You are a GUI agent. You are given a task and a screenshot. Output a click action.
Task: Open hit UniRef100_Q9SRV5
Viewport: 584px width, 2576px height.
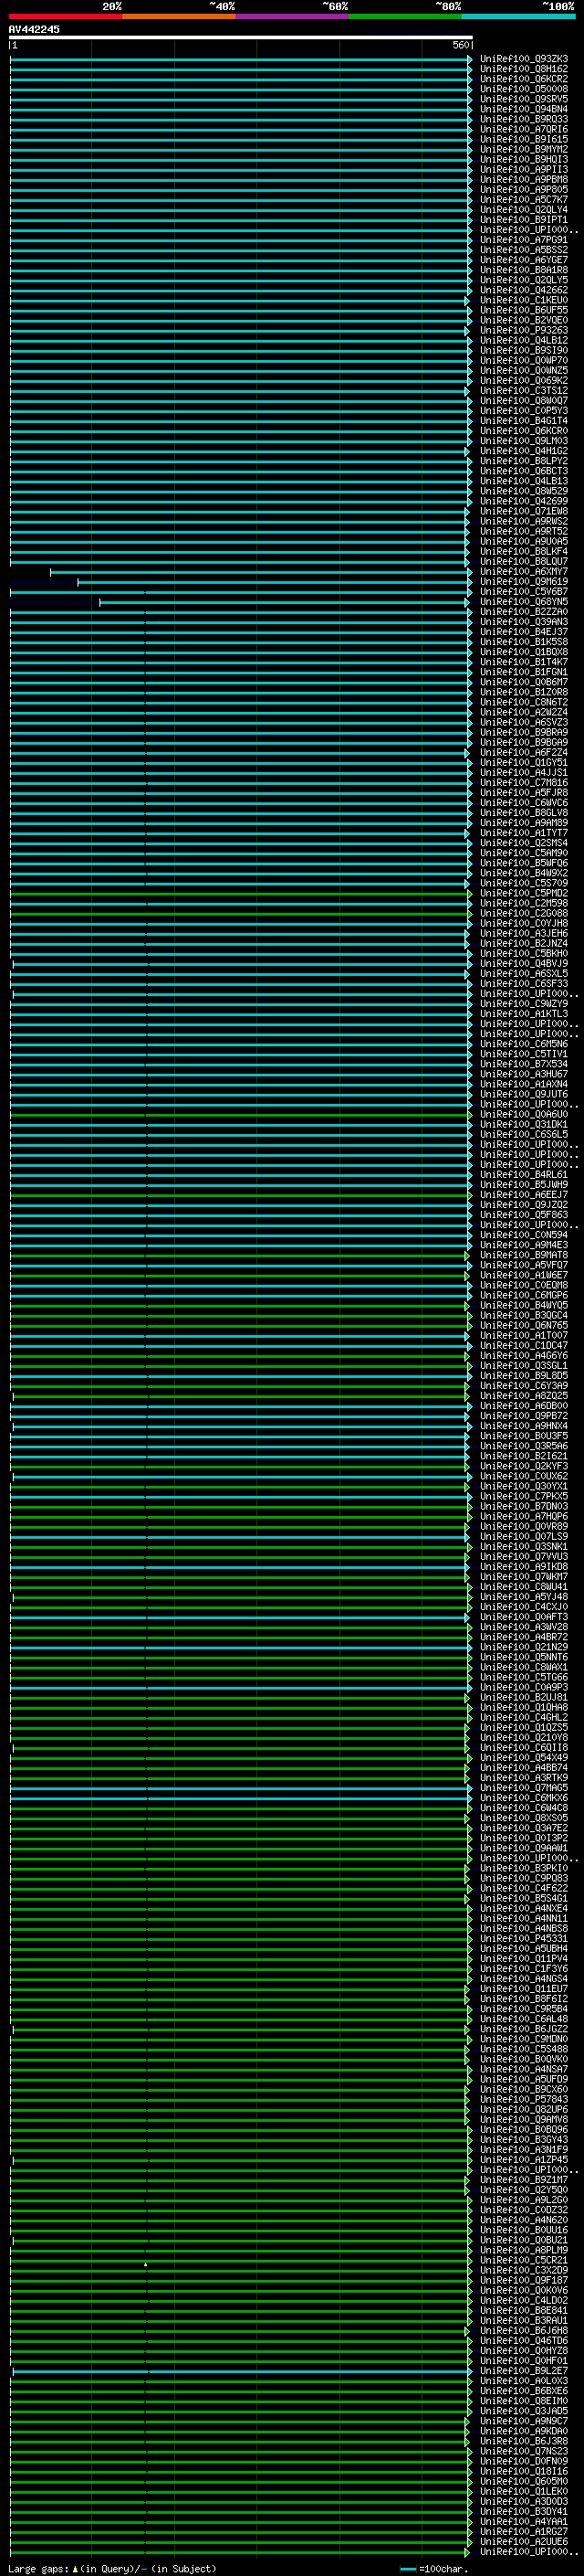[x=524, y=99]
